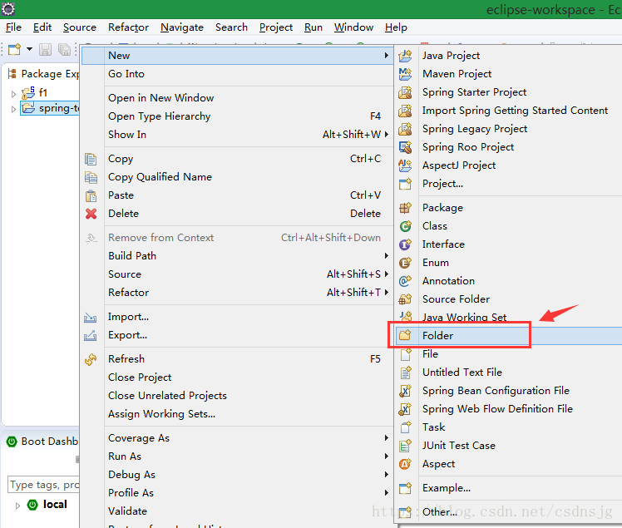Click the Export icon in context menu
622x528 pixels.
click(91, 336)
